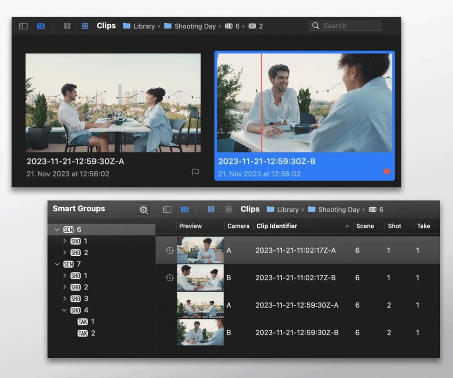Viewport: 453px width, 378px height.
Task: Select grid view in the lower Clips toolbar
Action: (228, 210)
